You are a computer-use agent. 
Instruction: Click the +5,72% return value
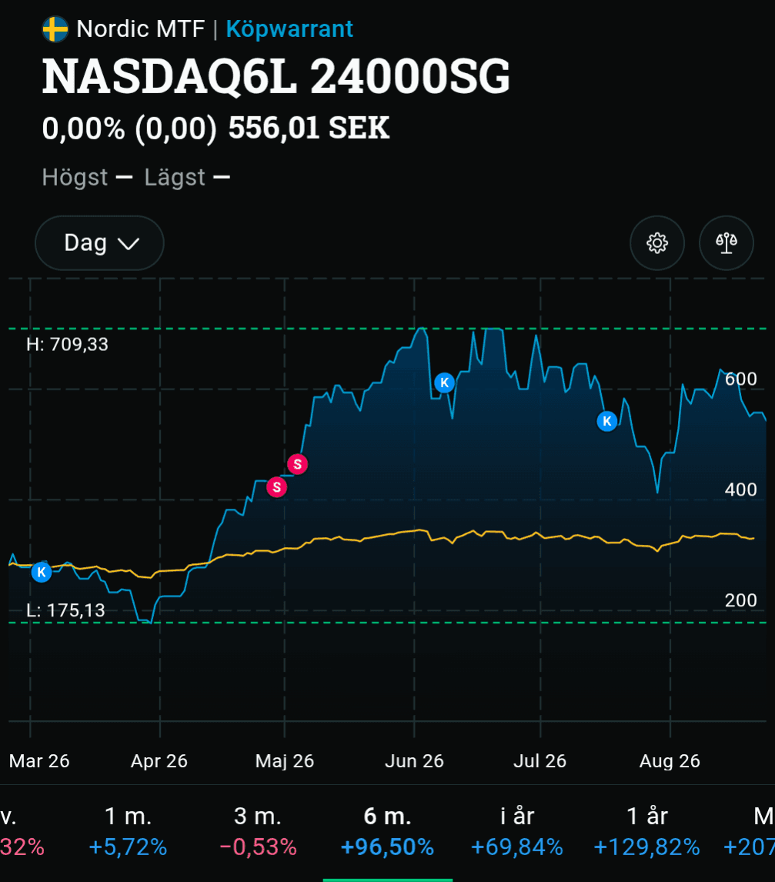point(129,847)
